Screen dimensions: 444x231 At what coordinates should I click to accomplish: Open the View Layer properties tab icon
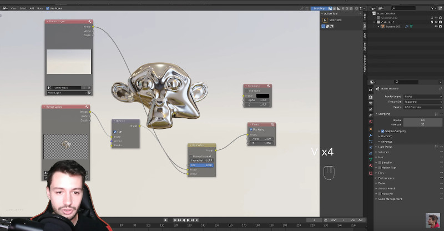371,109
